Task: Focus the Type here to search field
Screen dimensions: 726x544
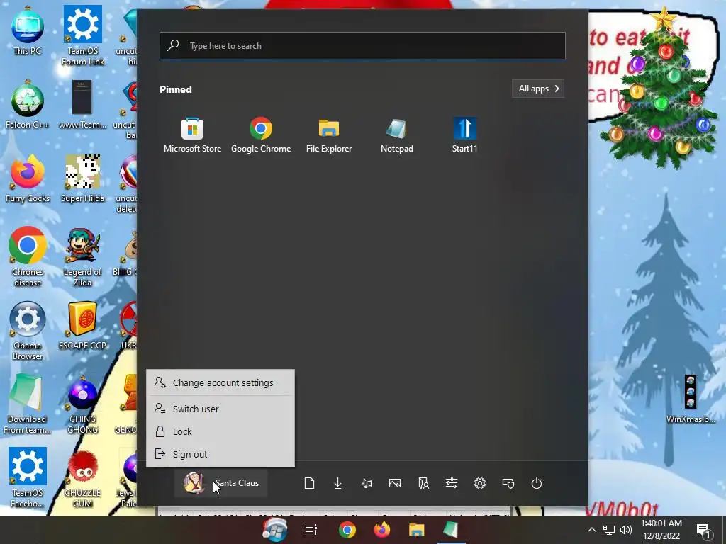Action: tap(362, 46)
